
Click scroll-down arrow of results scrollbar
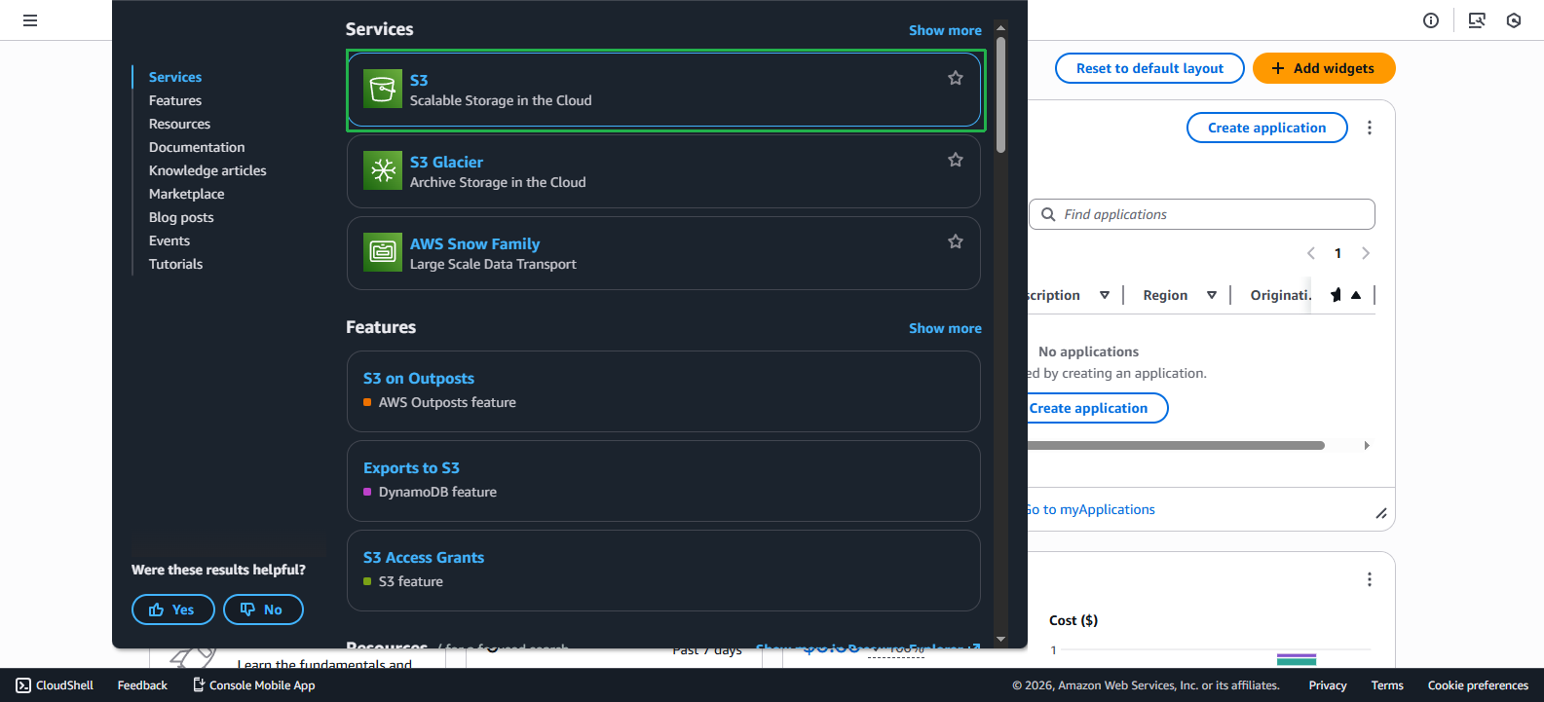coord(1000,640)
